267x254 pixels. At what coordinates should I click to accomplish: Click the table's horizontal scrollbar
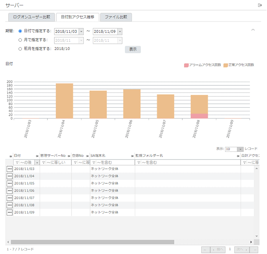click(x=117, y=242)
